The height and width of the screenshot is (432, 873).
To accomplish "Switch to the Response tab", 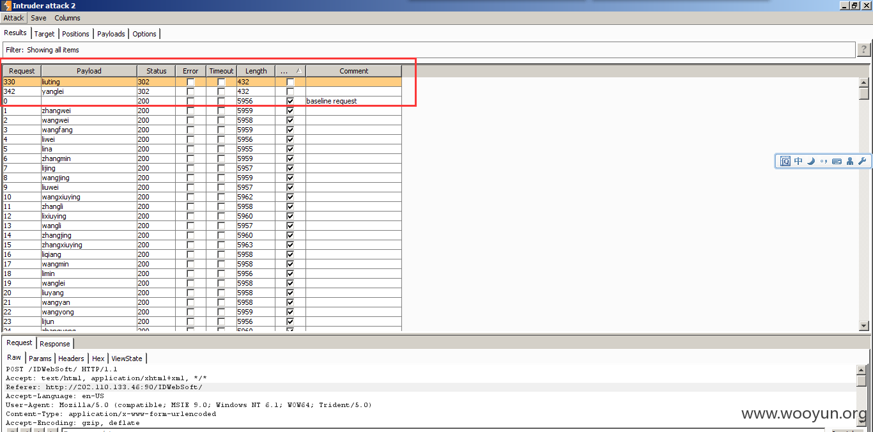I will tap(55, 344).
